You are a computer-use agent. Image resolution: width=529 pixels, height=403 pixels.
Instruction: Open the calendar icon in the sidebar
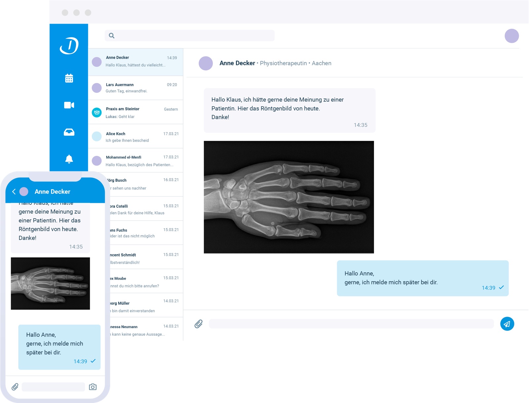(69, 78)
